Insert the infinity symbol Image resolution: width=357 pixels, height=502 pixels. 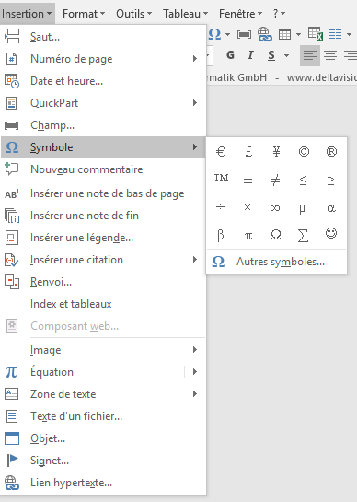click(275, 208)
